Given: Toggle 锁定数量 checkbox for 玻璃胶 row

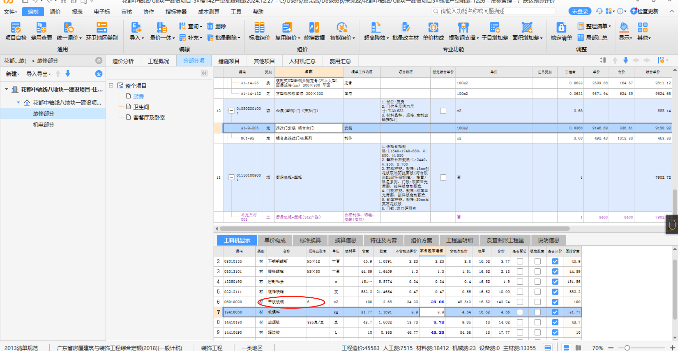Looking at the screenshot, I should coord(537,322).
